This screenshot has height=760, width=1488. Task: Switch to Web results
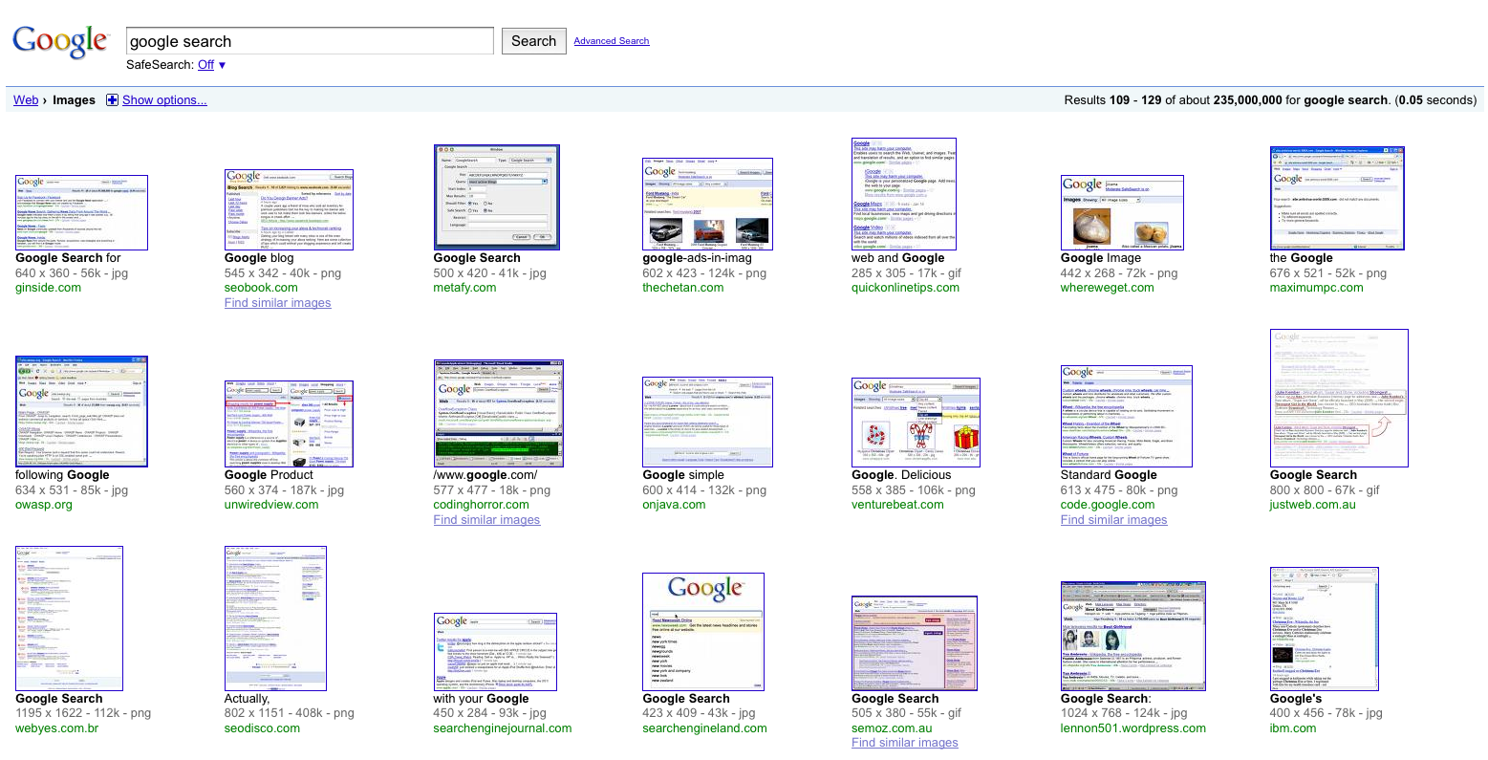tap(26, 100)
